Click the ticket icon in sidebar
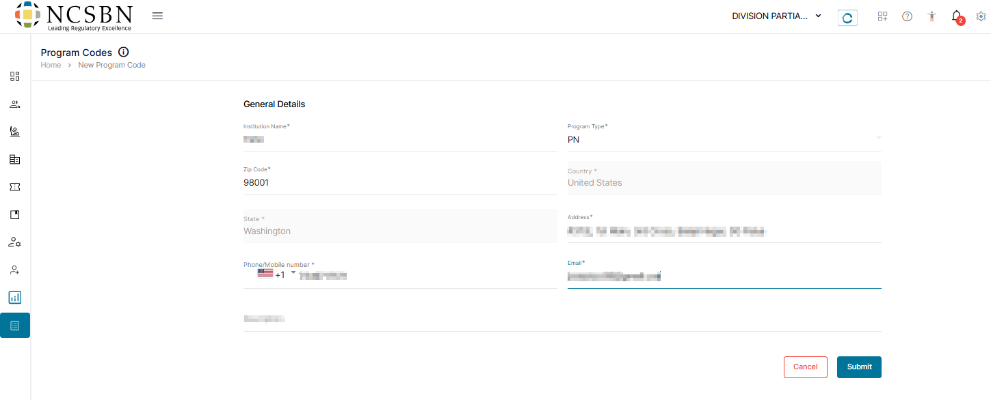The height and width of the screenshot is (400, 991). tap(15, 187)
